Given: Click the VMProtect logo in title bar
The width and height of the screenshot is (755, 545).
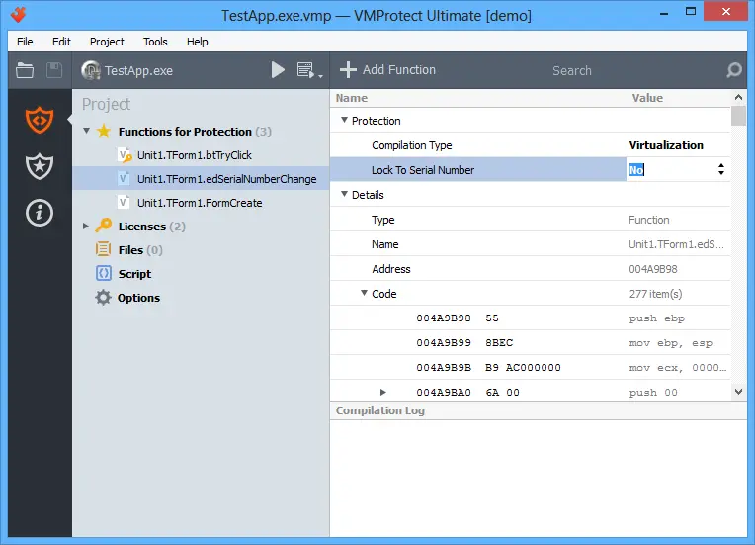Looking at the screenshot, I should (19, 15).
